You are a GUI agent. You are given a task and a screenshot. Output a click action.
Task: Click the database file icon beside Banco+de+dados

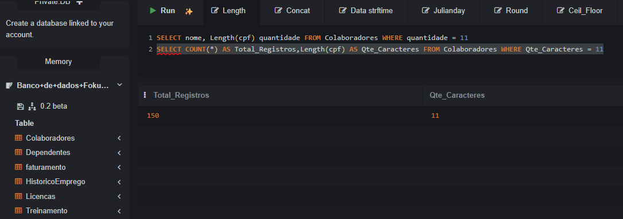click(10, 86)
